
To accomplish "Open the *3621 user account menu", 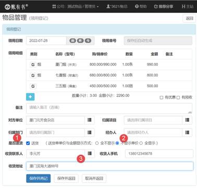I will click(x=117, y=7).
